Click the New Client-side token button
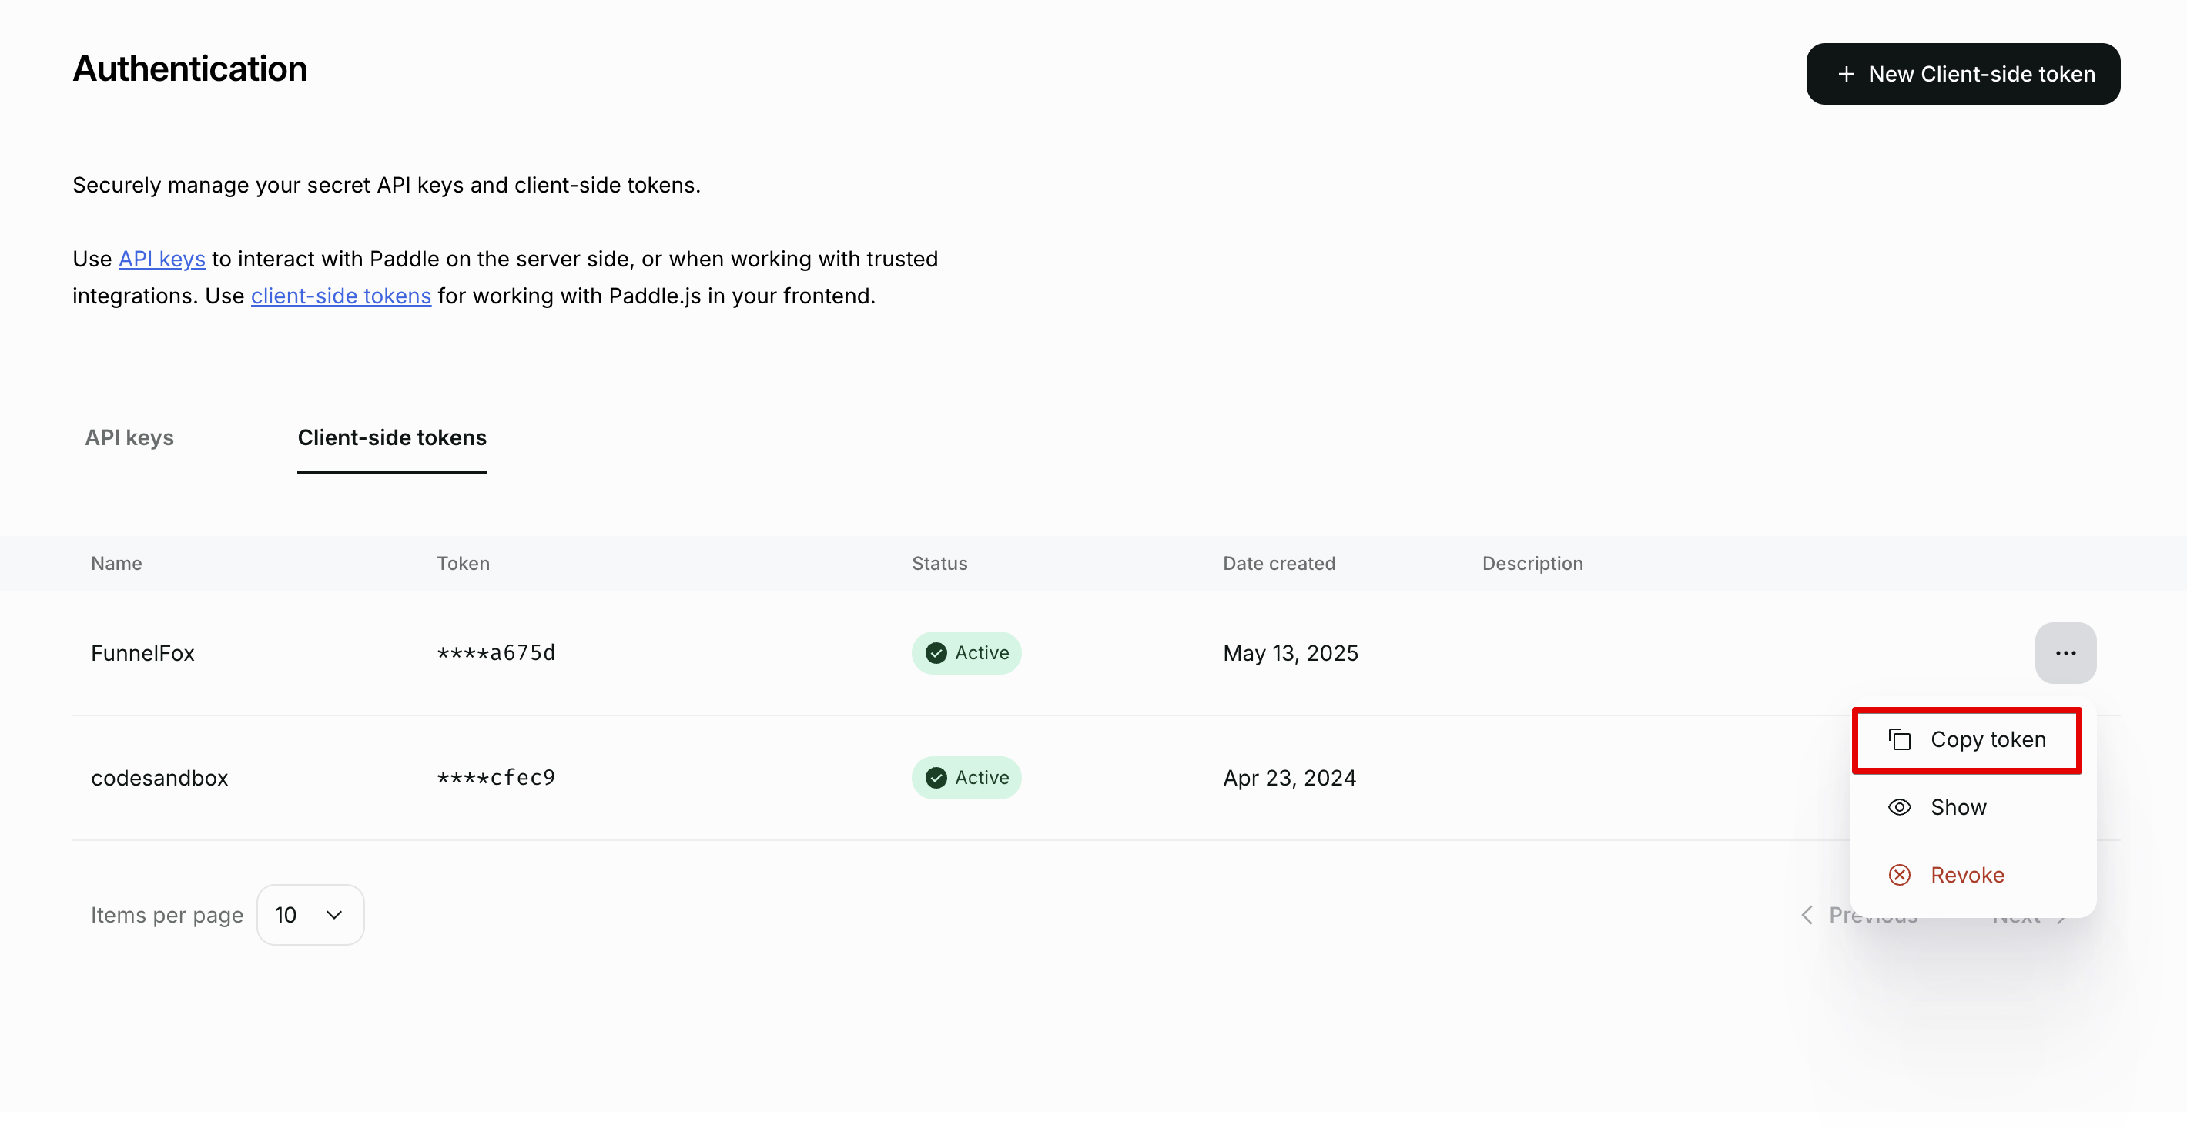The height and width of the screenshot is (1129, 2187). pyautogui.click(x=1962, y=75)
